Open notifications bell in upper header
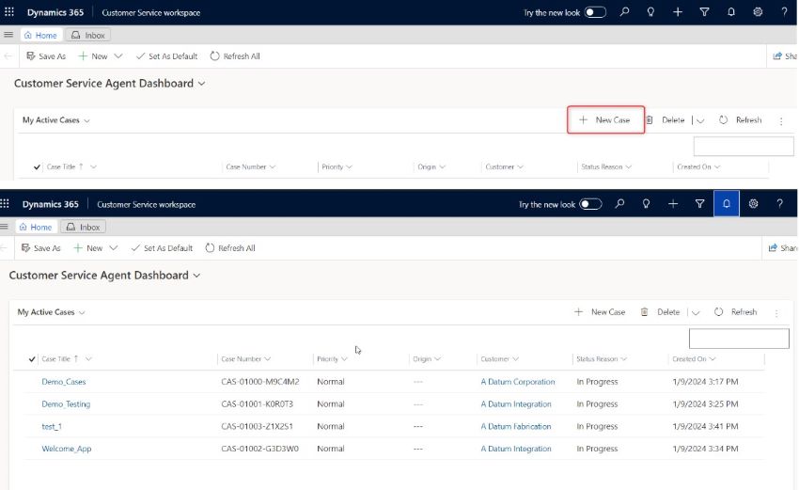The height and width of the screenshot is (490, 799). click(731, 11)
